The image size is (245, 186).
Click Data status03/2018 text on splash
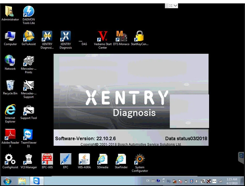coord(186,139)
